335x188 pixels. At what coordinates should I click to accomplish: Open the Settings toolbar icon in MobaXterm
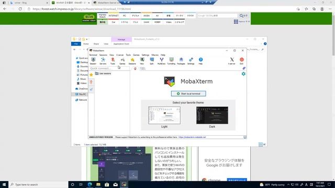(191, 61)
